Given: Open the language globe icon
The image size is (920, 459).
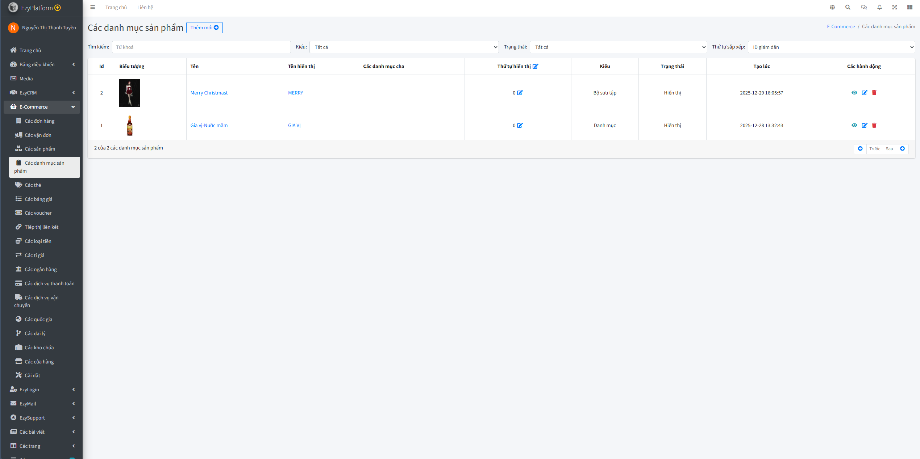Looking at the screenshot, I should click(832, 7).
